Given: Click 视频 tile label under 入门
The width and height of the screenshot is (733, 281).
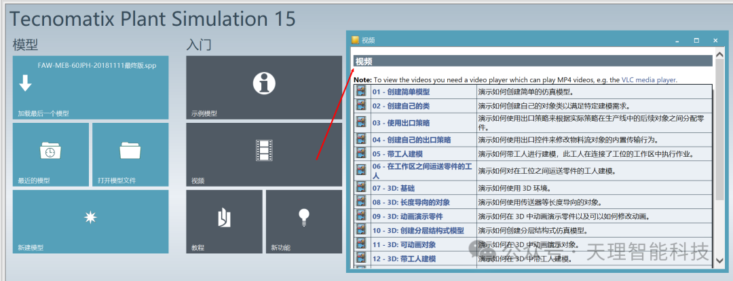Looking at the screenshot, I should 198,181.
